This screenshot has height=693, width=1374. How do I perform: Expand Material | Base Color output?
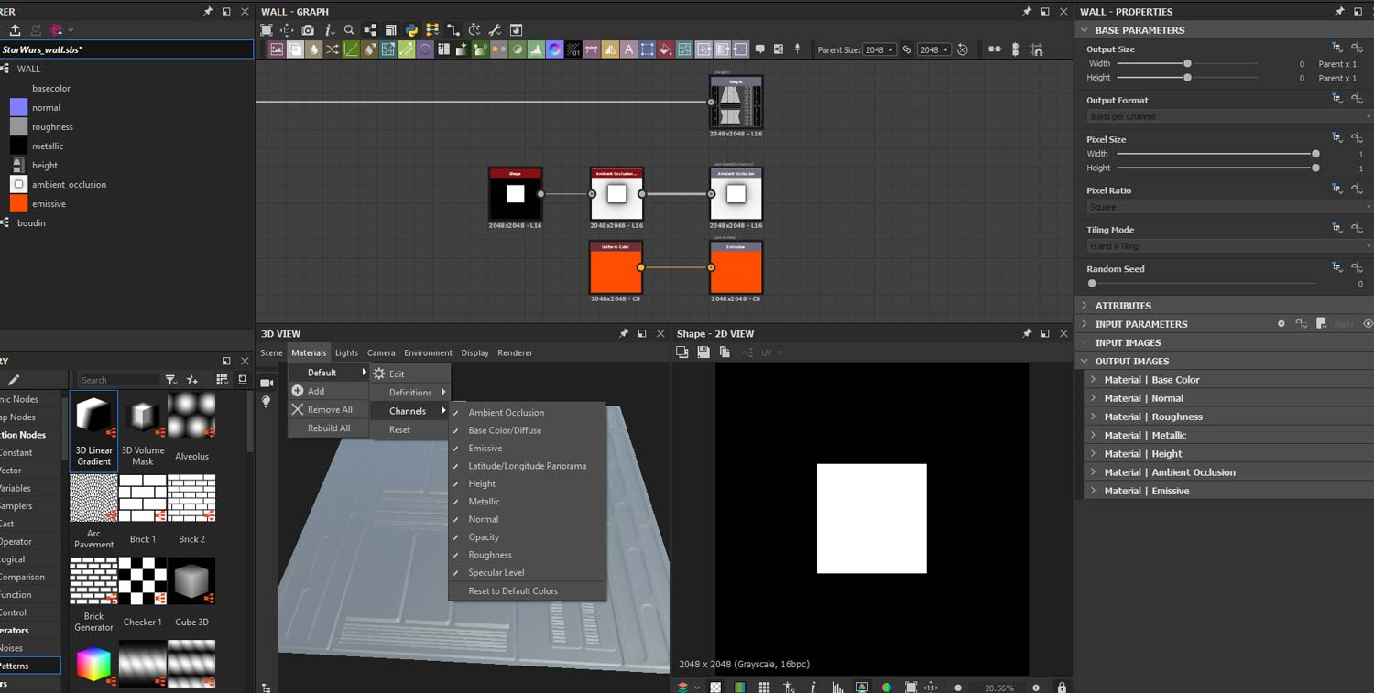1093,380
